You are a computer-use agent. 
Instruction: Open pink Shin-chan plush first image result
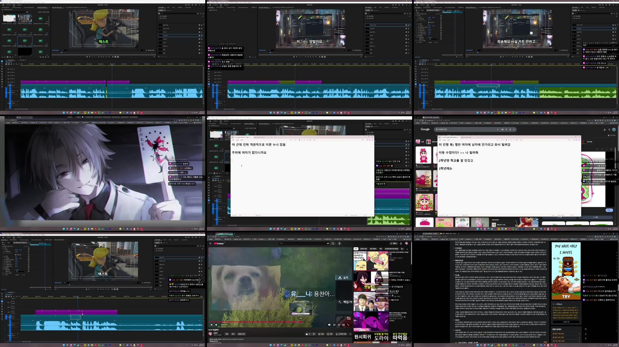pyautogui.click(x=423, y=155)
